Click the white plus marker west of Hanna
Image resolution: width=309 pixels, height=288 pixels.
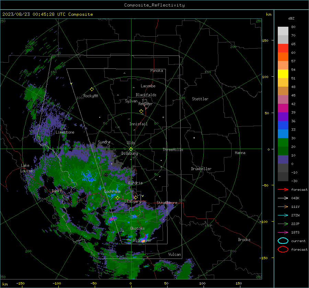(x=194, y=138)
